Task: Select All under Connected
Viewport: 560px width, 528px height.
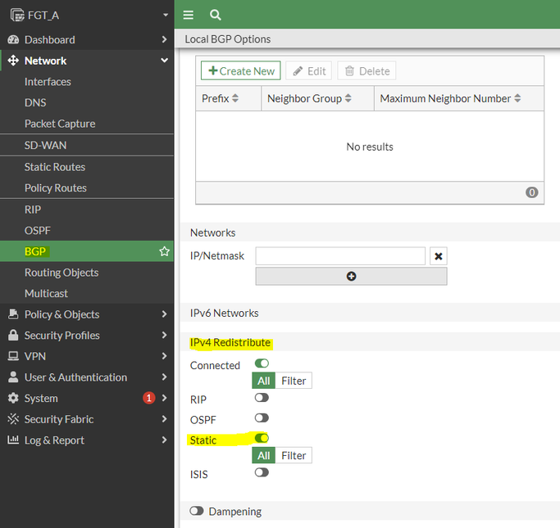Action: 263,381
